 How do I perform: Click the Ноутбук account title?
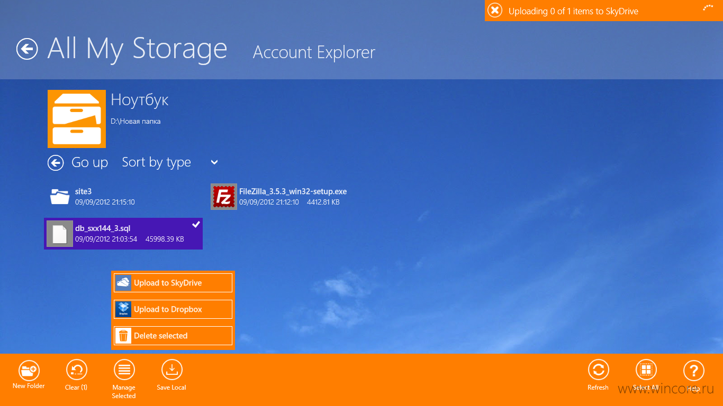click(140, 100)
